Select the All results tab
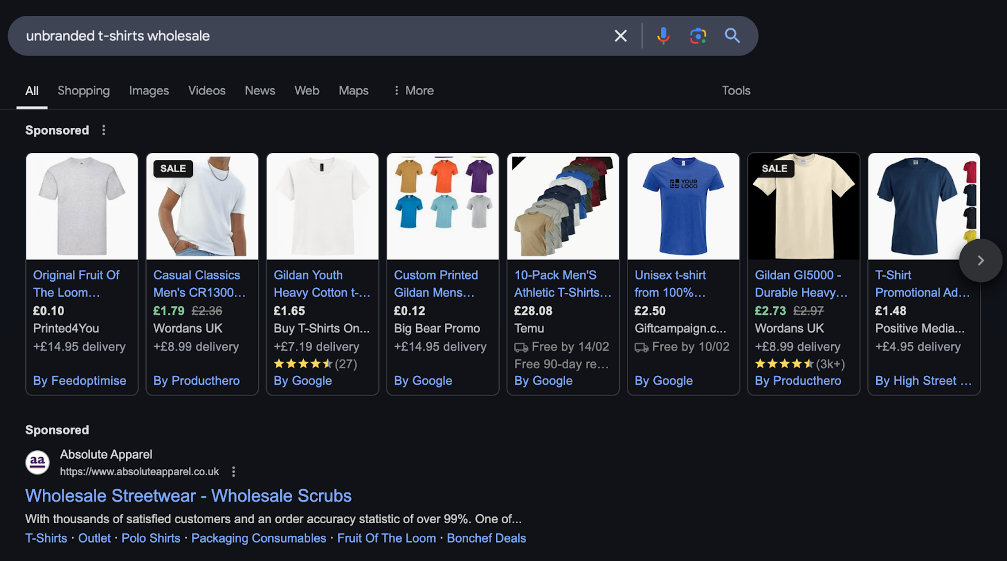 click(32, 91)
